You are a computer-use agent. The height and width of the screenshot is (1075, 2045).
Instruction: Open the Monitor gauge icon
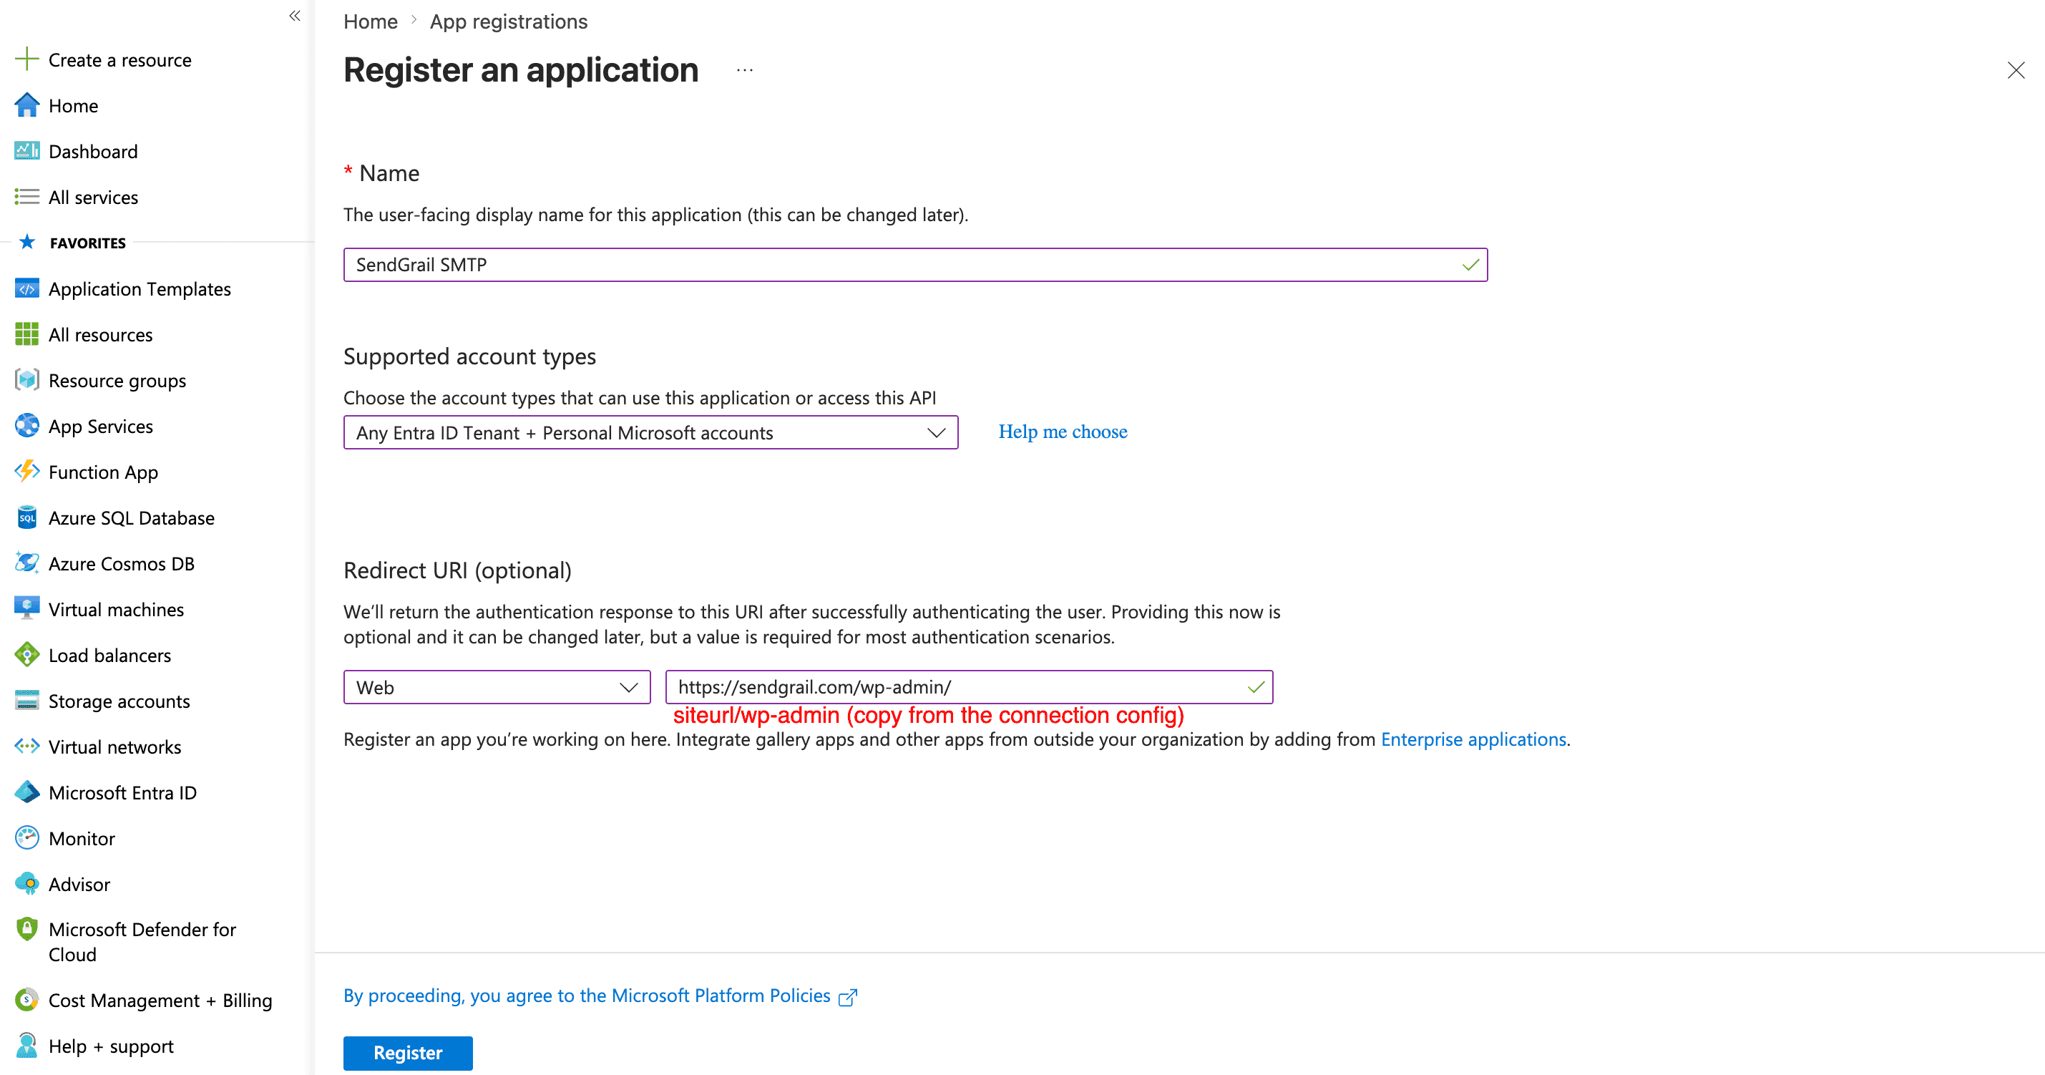[x=26, y=837]
